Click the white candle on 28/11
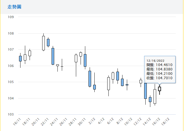184x131 pixels. click(76, 58)
